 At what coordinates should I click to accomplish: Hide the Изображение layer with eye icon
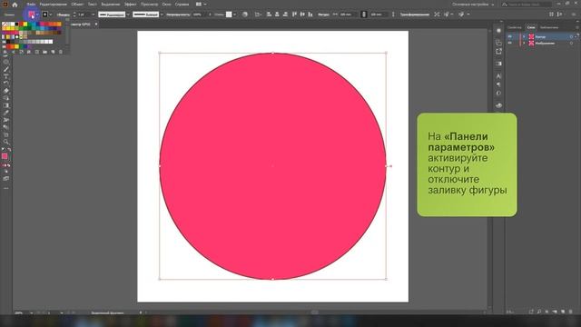(510, 43)
